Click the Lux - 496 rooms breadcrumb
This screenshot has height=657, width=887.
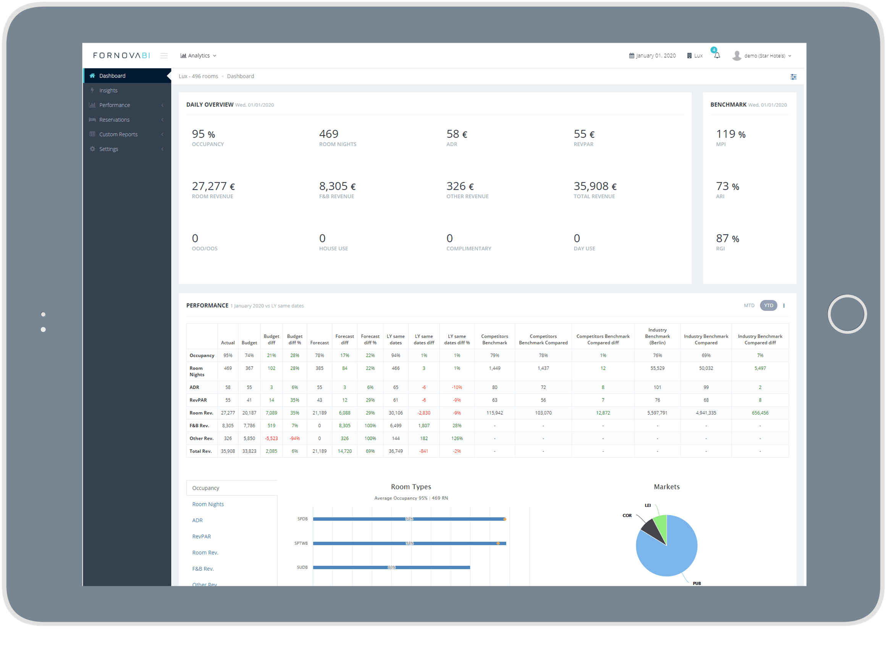pyautogui.click(x=198, y=76)
